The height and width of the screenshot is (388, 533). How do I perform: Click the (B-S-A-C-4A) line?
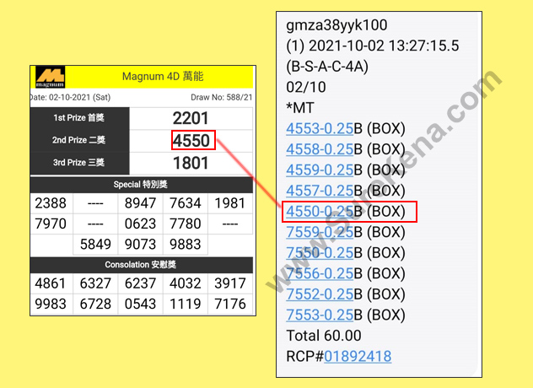(x=327, y=67)
